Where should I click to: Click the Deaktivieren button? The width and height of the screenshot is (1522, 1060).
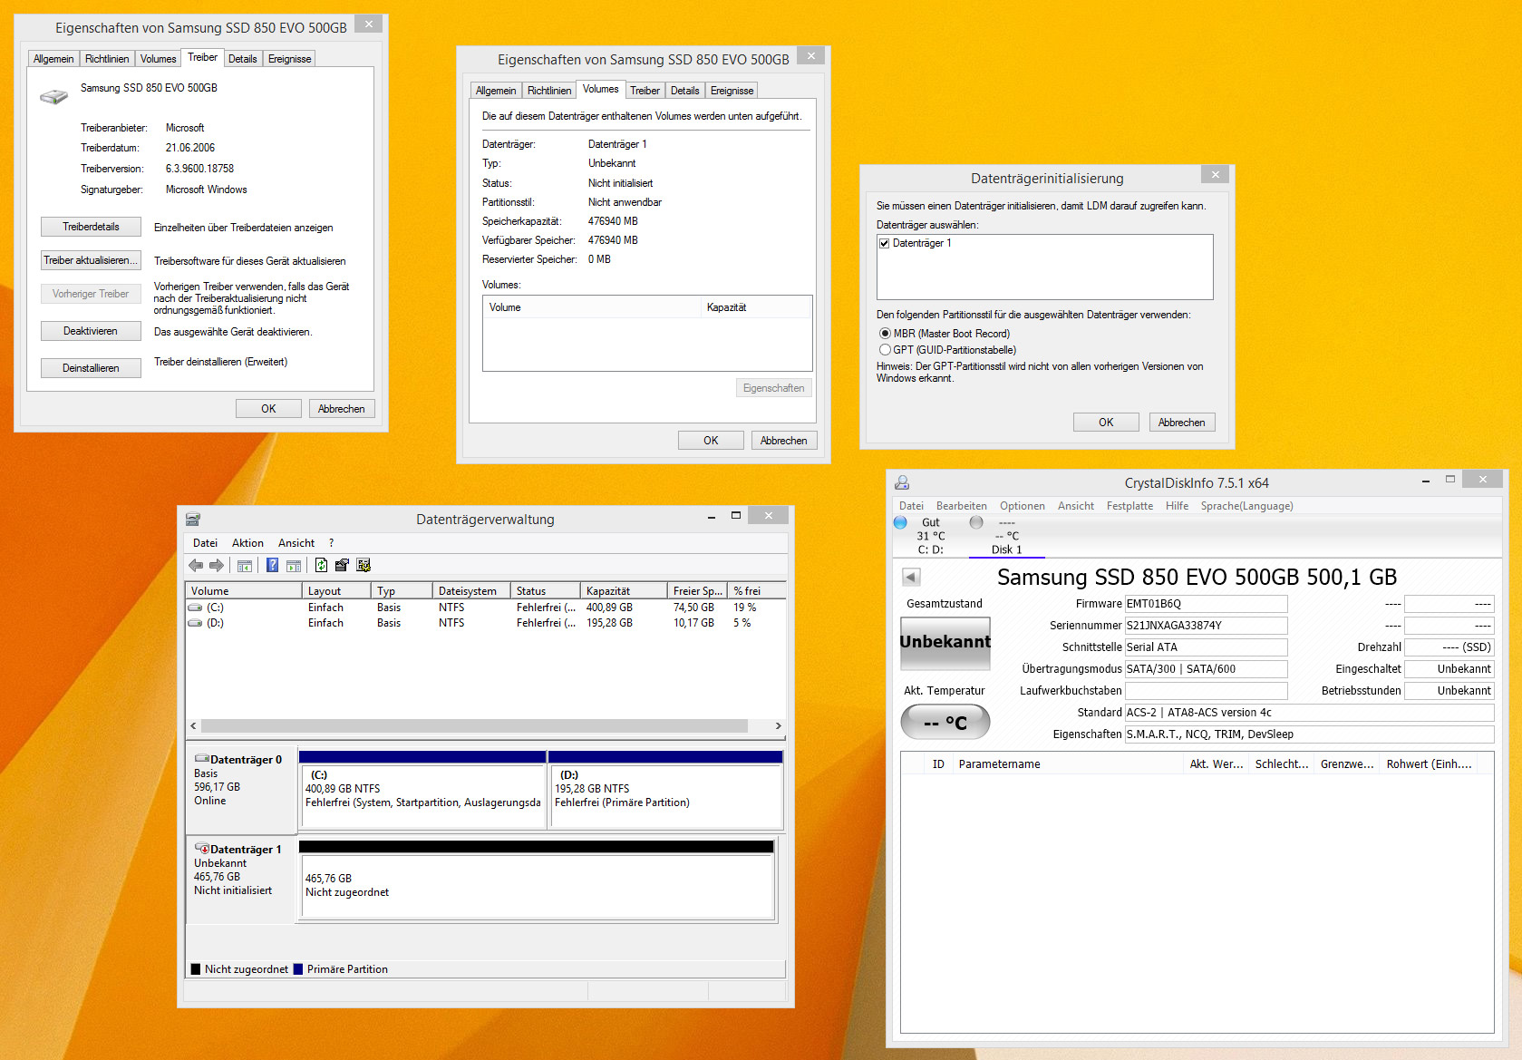[91, 331]
